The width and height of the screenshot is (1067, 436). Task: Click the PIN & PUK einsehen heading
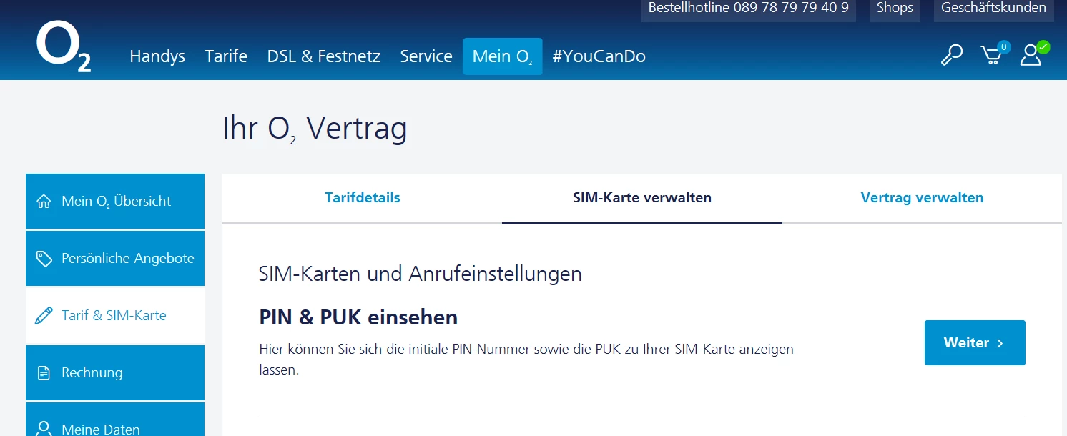click(358, 317)
